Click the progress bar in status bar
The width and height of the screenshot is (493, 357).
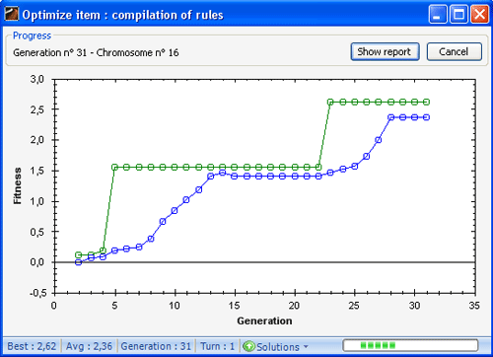tap(410, 345)
